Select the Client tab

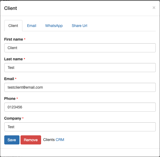pyautogui.click(x=13, y=26)
